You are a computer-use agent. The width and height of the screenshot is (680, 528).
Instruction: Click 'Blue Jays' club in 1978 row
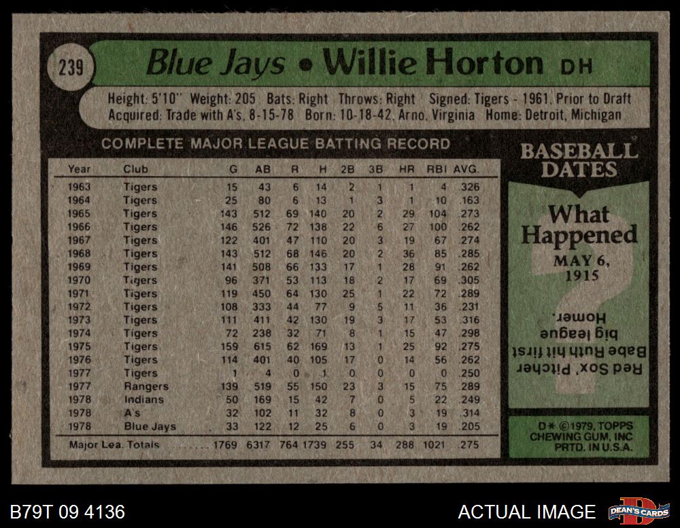click(x=150, y=427)
